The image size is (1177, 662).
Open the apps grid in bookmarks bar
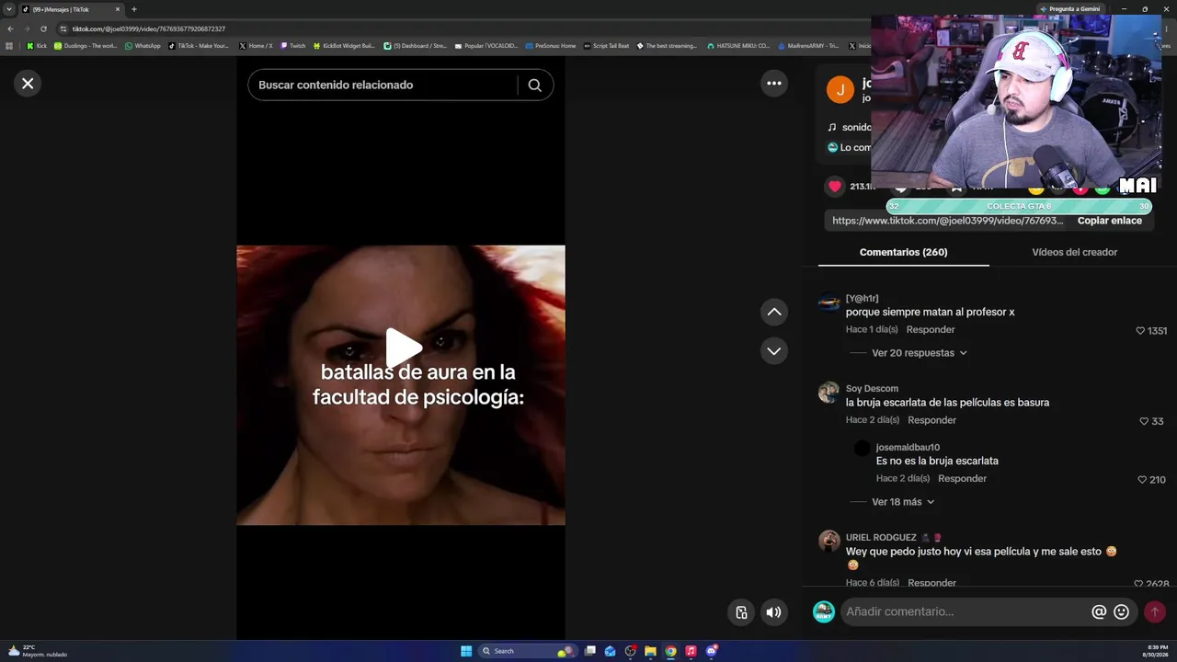click(9, 46)
